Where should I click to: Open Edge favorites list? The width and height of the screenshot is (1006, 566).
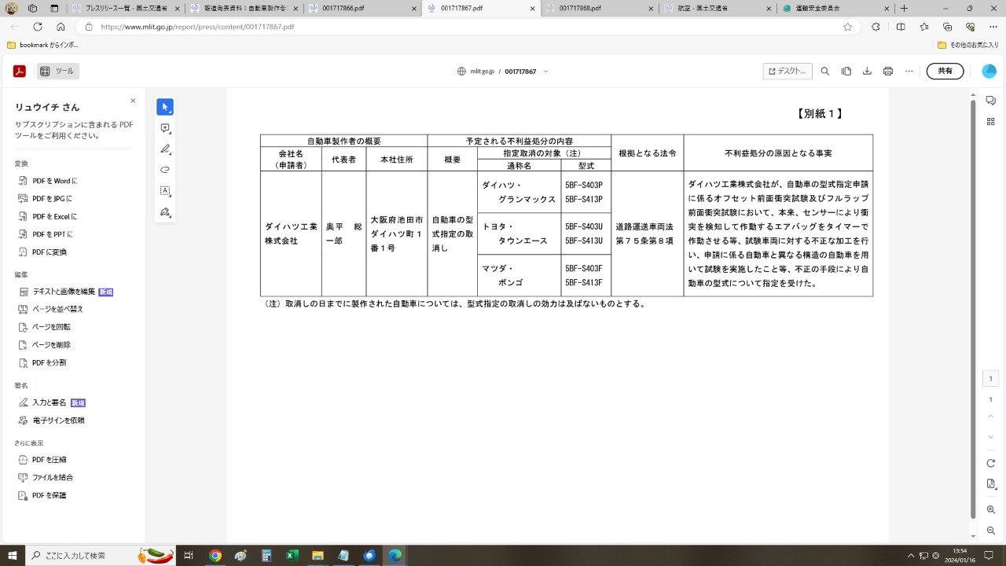(924, 26)
